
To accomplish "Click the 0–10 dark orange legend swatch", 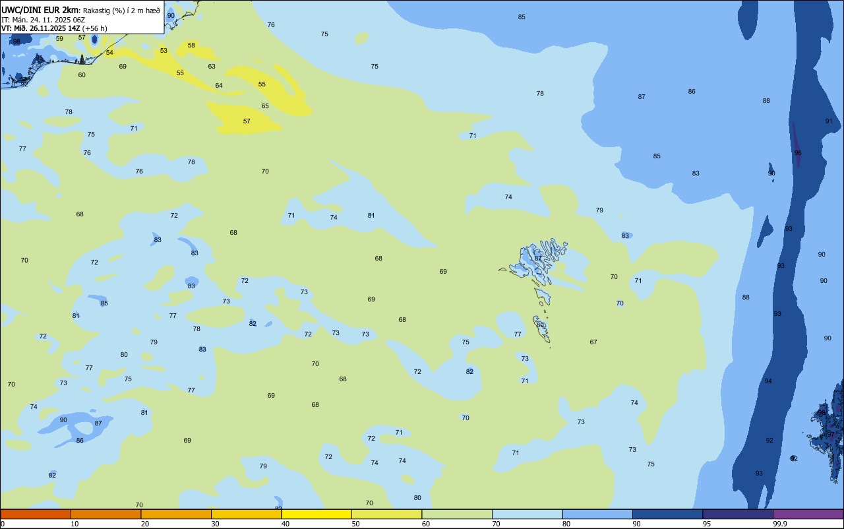I will [36, 514].
